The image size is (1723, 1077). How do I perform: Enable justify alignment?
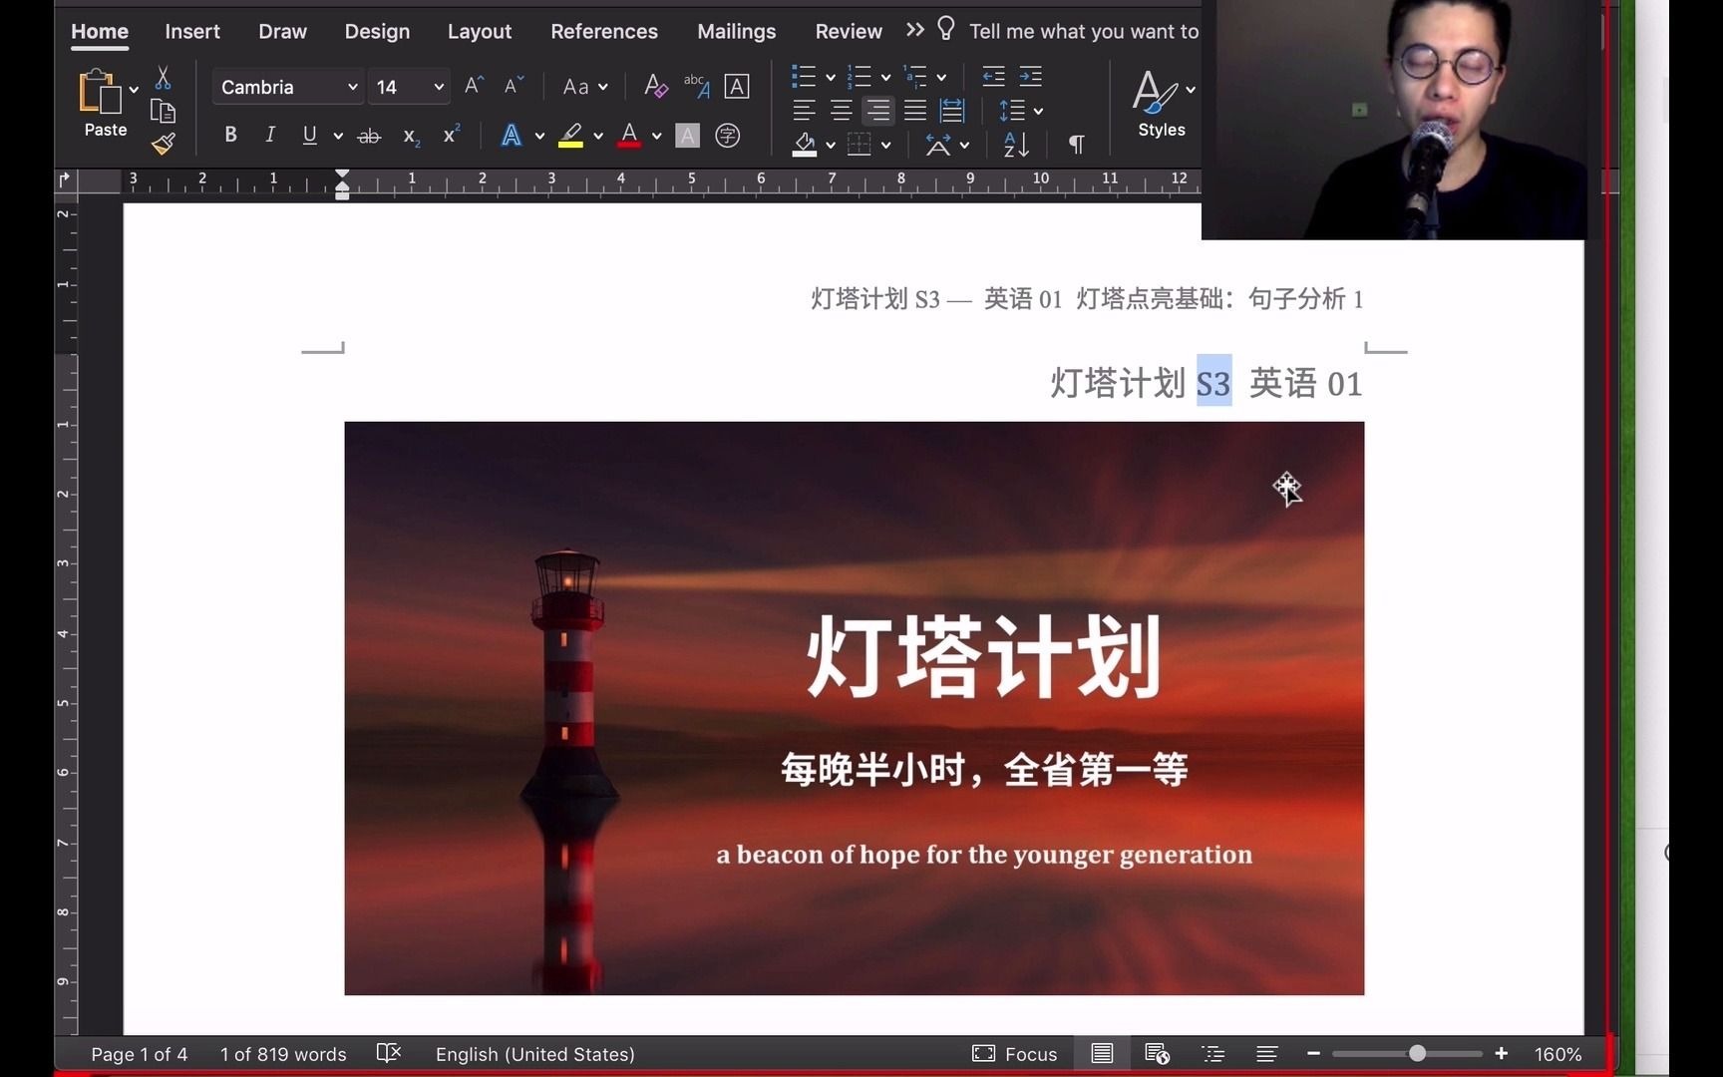pyautogui.click(x=914, y=111)
